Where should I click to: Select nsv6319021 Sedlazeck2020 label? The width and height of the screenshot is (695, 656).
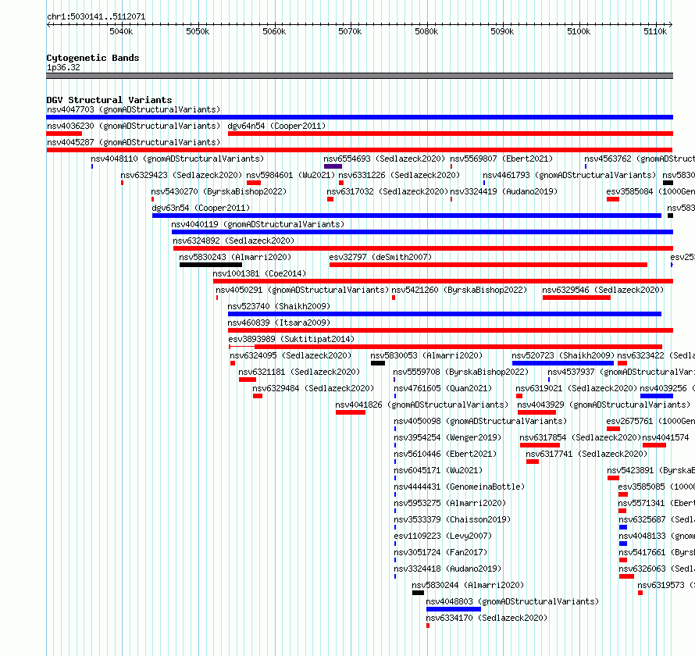tap(576, 388)
